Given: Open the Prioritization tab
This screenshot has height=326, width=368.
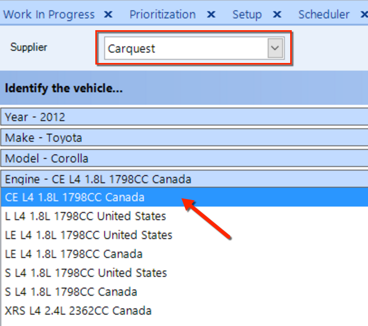Looking at the screenshot, I should 163,14.
